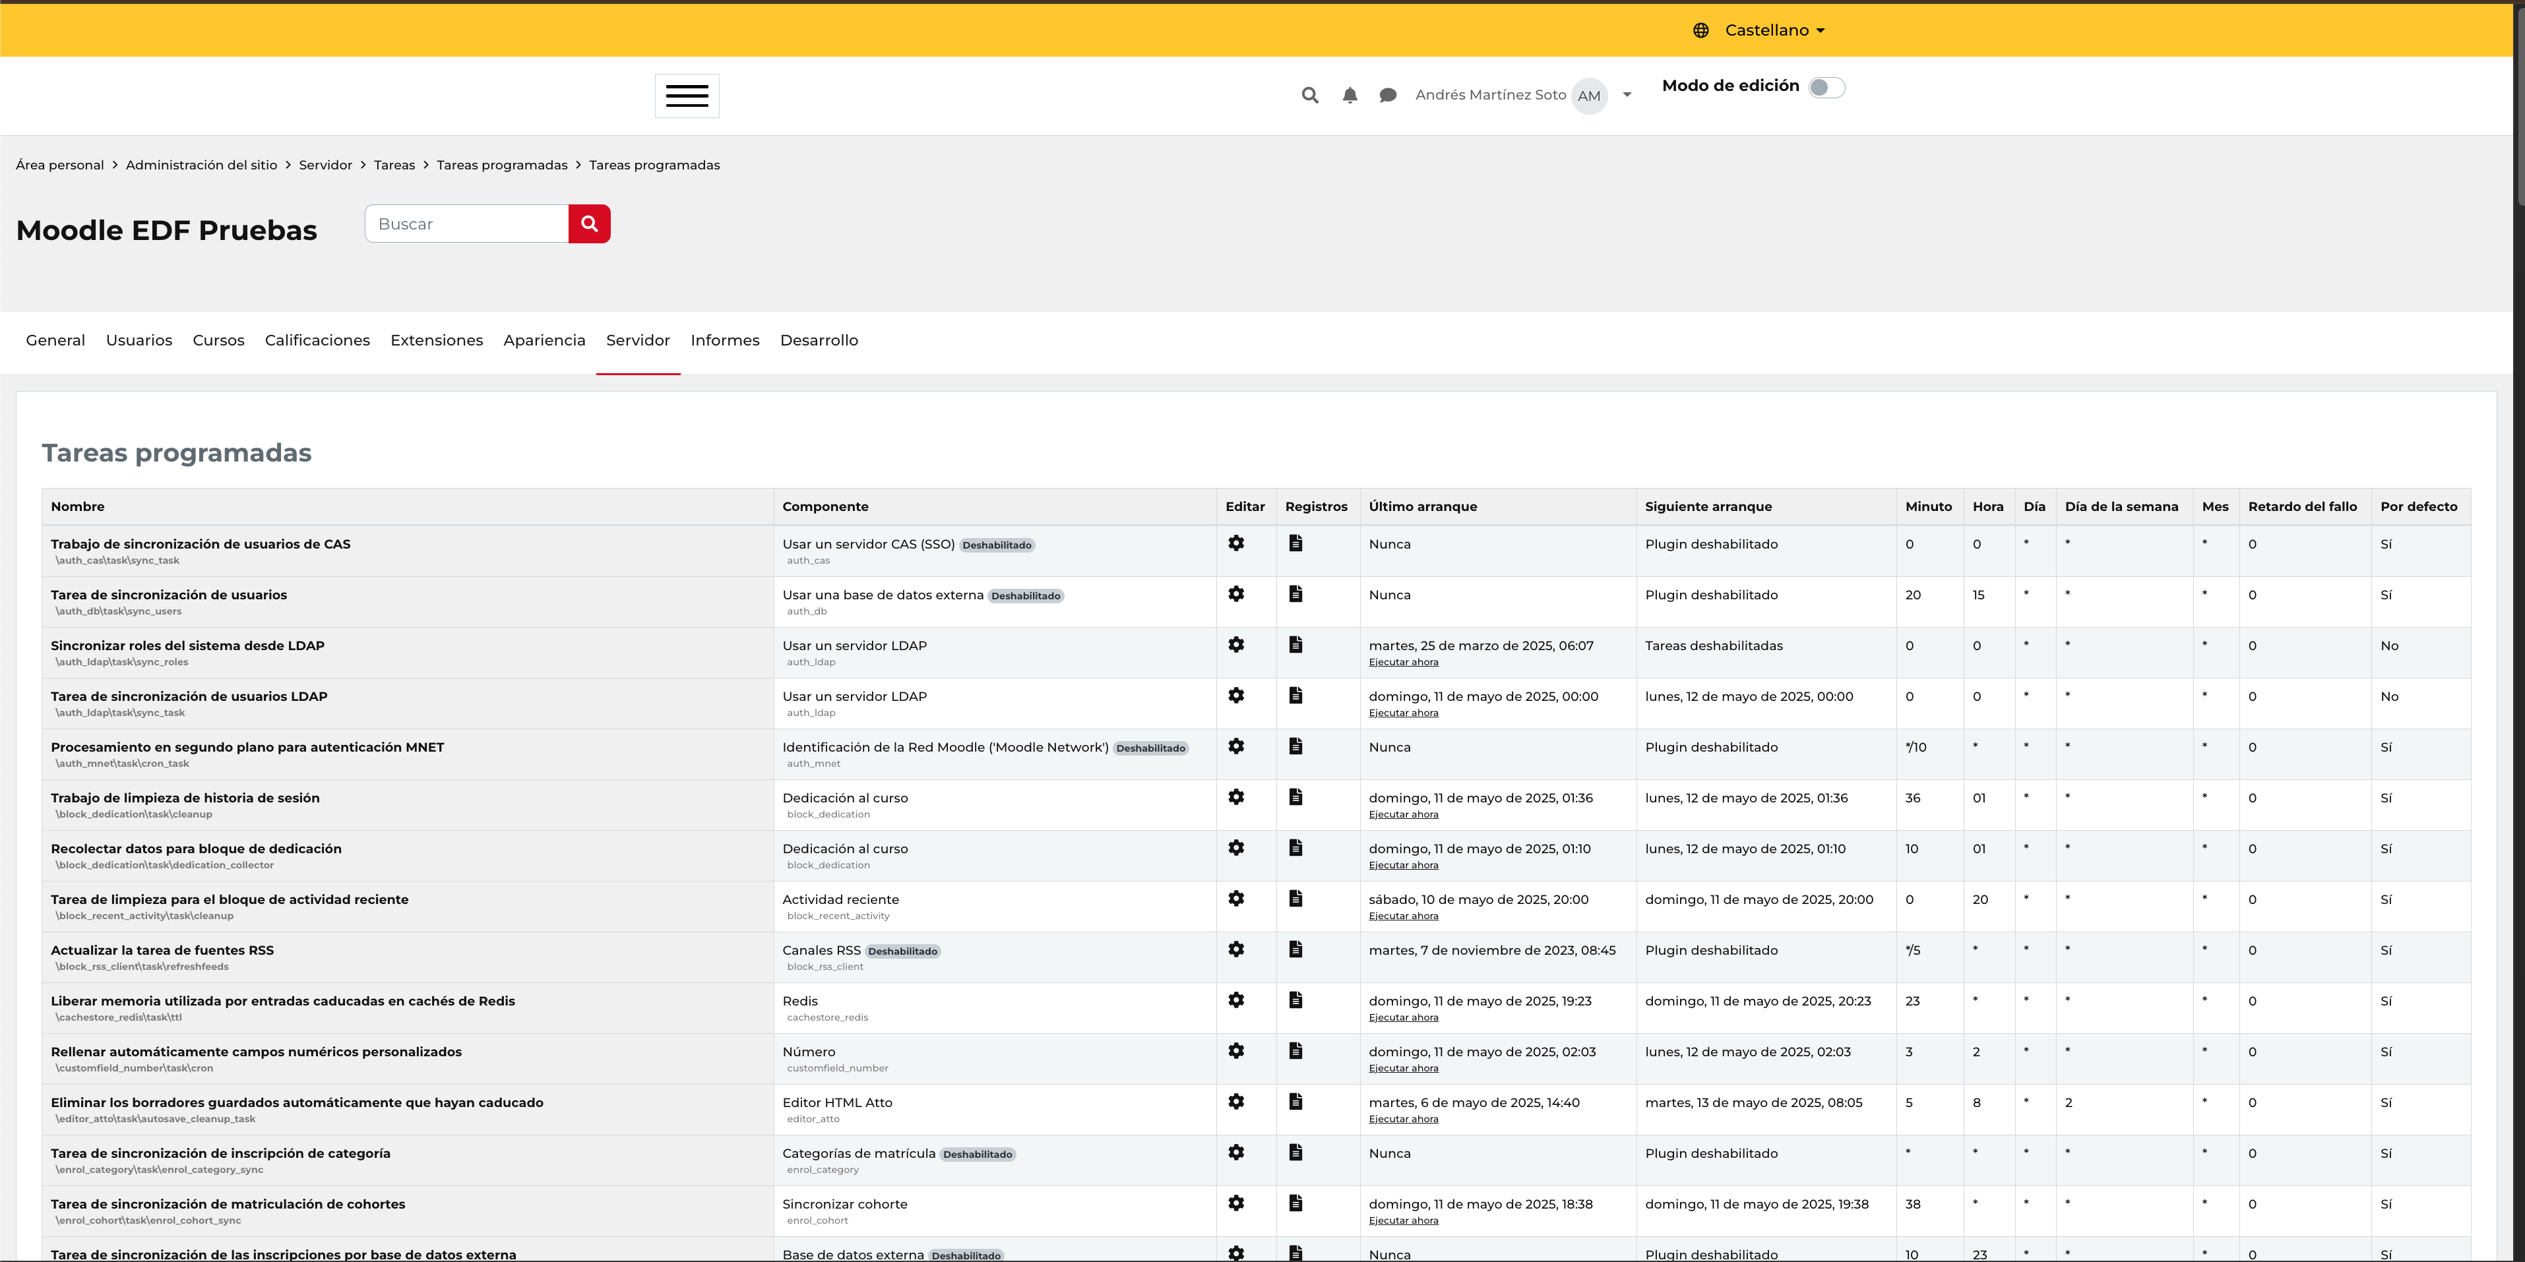
Task: Switch to the Apariencia tab
Action: coord(544,340)
